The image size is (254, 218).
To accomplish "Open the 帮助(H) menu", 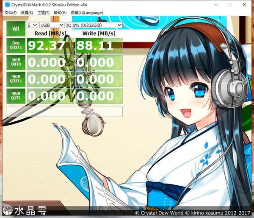I will 60,13.
